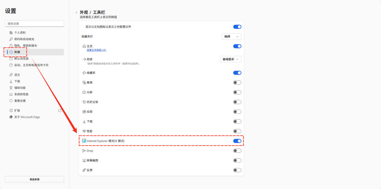
Task: Click the 屏幕截图 screenshot icon
Action: point(84,160)
